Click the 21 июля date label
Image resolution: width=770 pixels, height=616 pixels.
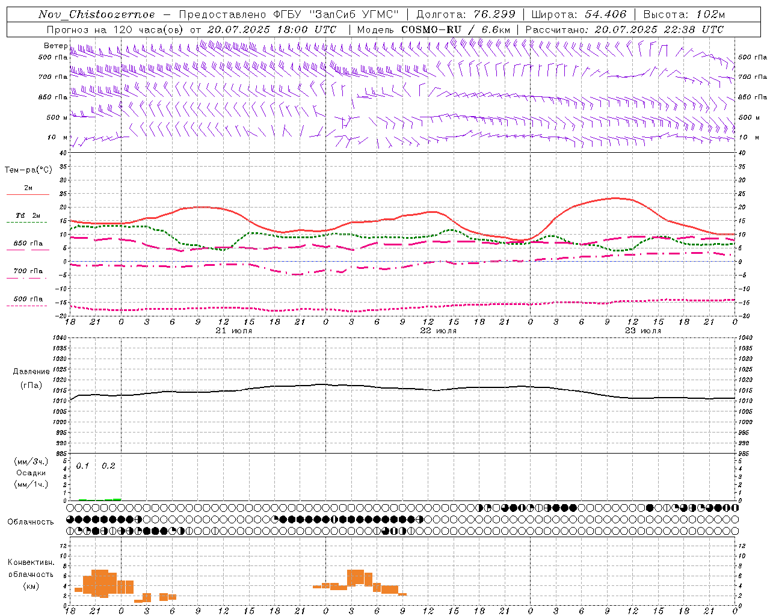(234, 331)
